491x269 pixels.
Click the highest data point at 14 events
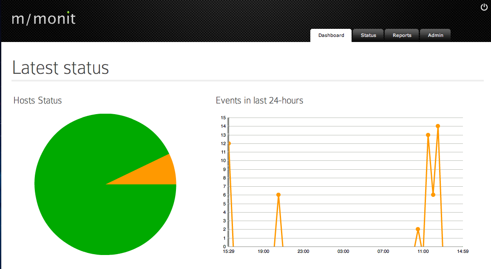point(438,126)
